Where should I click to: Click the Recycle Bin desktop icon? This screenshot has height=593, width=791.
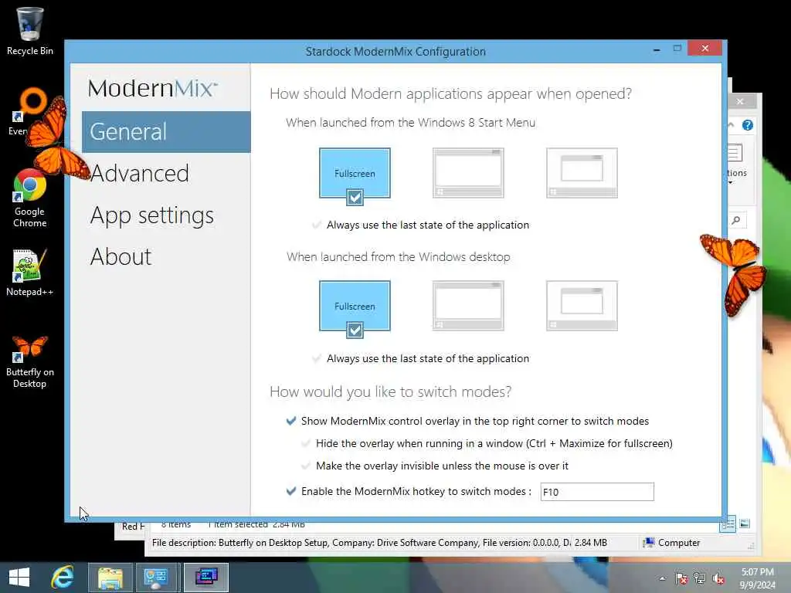coord(29,31)
